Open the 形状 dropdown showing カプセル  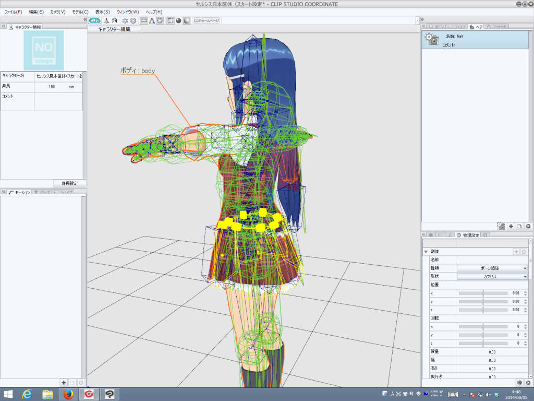[x=492, y=276]
